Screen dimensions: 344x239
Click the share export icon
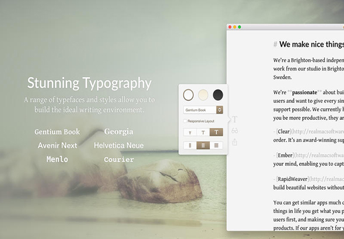click(234, 142)
